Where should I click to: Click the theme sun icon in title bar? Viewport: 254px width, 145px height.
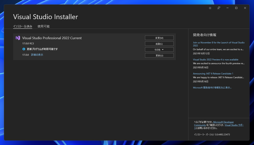click(x=210, y=8)
